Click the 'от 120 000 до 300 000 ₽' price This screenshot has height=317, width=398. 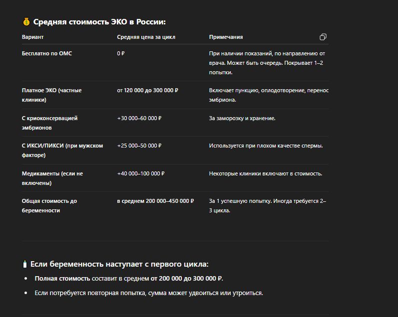[x=148, y=90]
